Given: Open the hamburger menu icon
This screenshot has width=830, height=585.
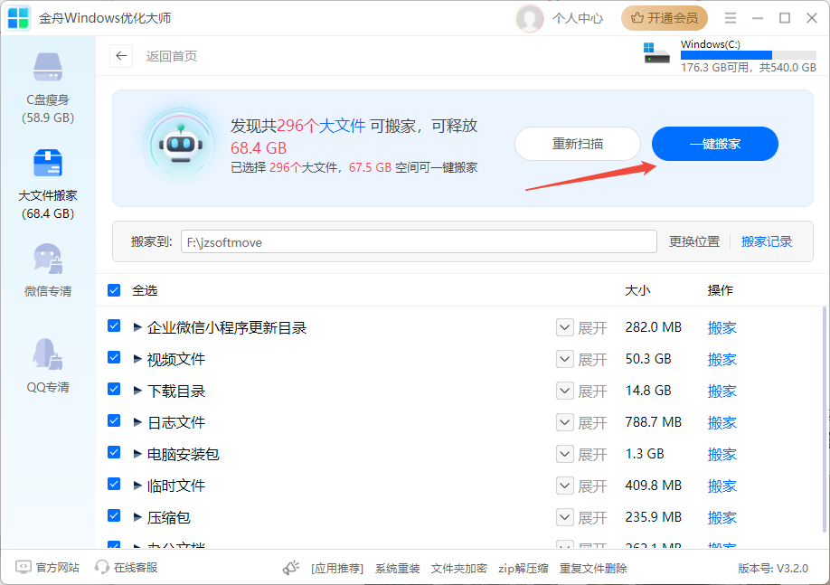Looking at the screenshot, I should (731, 18).
